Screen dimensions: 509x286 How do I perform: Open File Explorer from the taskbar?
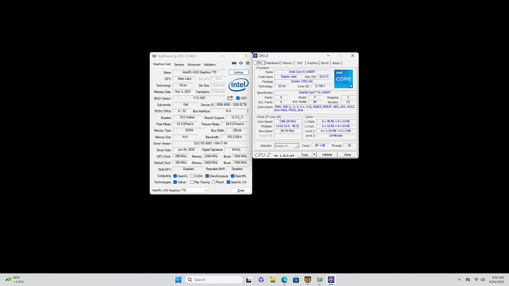point(273,280)
